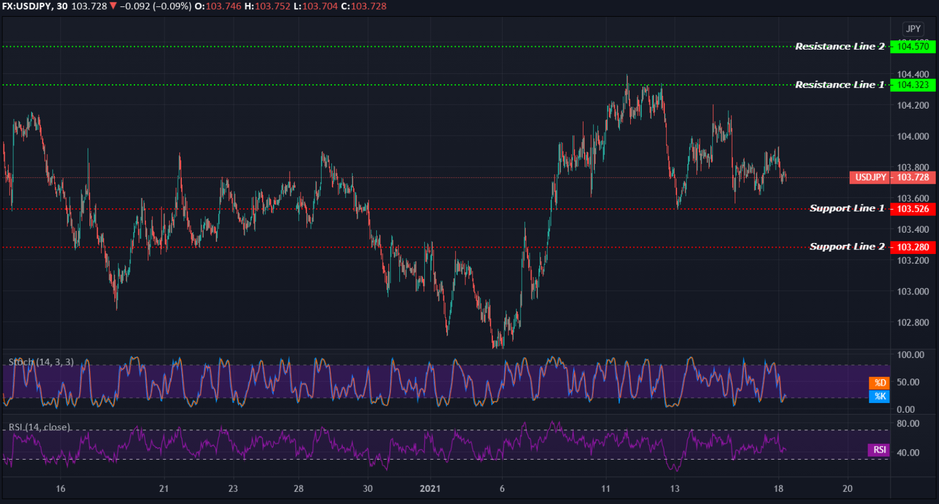This screenshot has width=939, height=504.
Task: Click the 23 date label on time axis
Action: tap(233, 488)
